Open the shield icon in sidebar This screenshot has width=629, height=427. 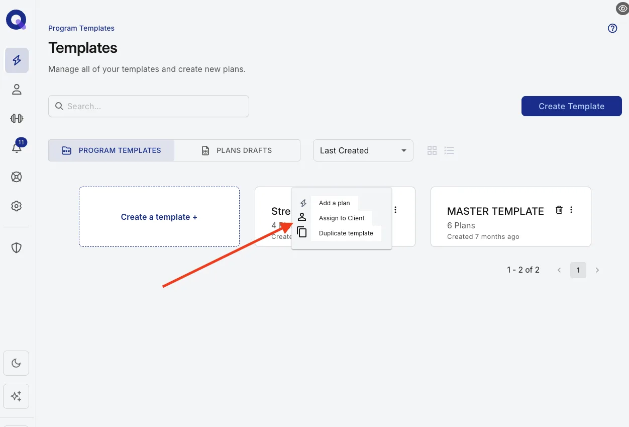coord(17,247)
